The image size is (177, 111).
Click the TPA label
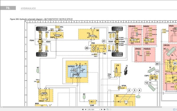click(109, 74)
